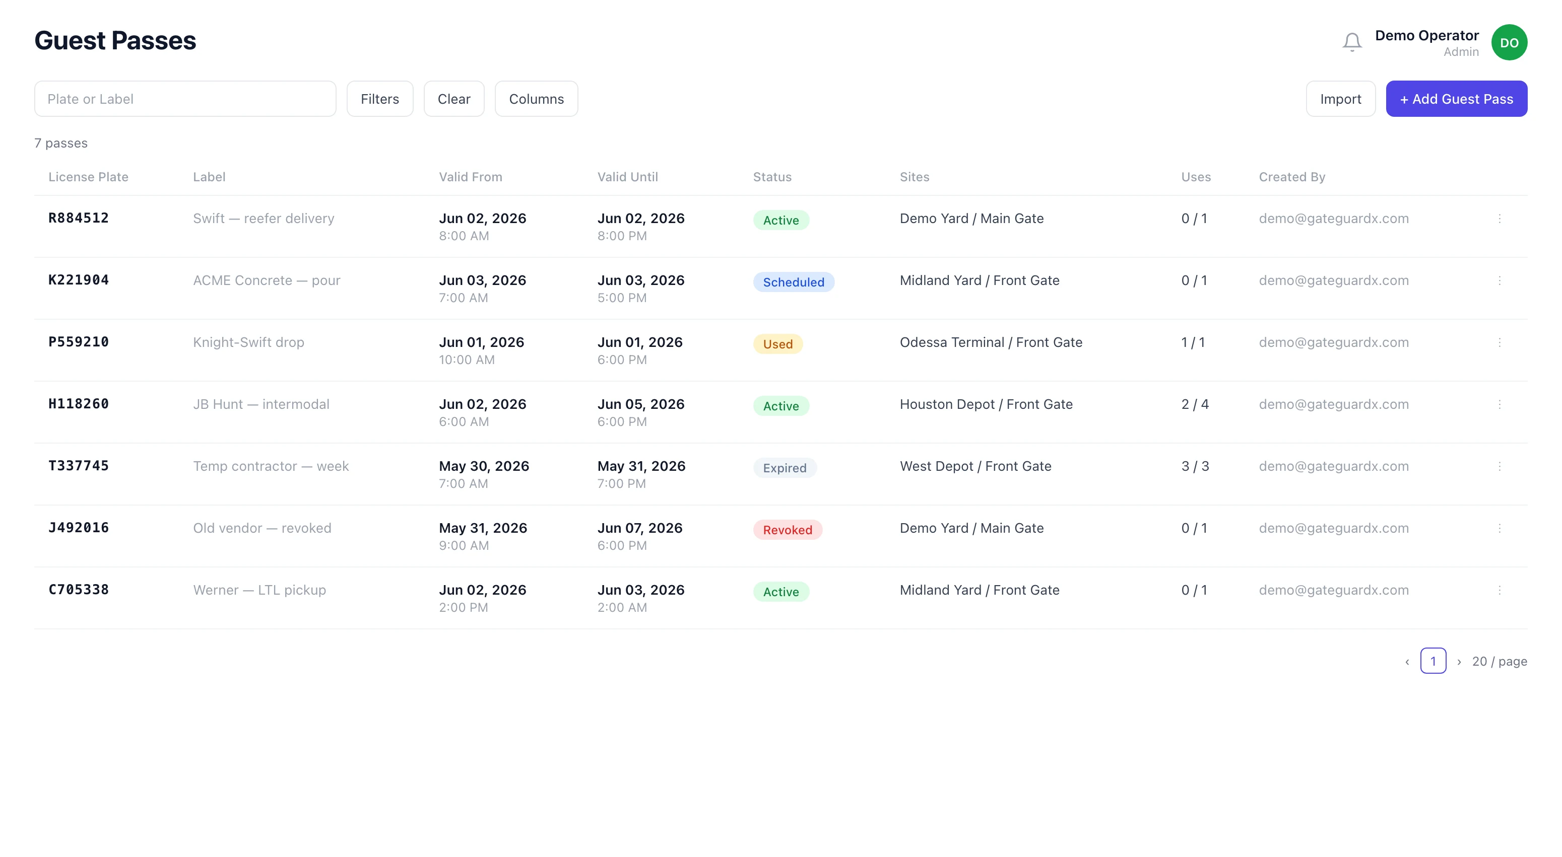Click the Scheduled status badge

(x=793, y=282)
